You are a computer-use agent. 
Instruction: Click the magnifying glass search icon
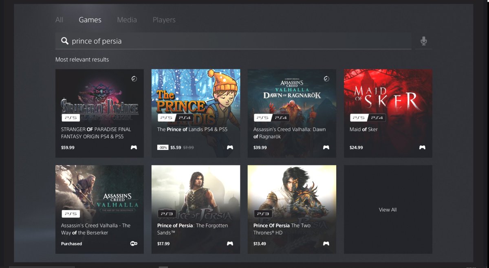[64, 41]
